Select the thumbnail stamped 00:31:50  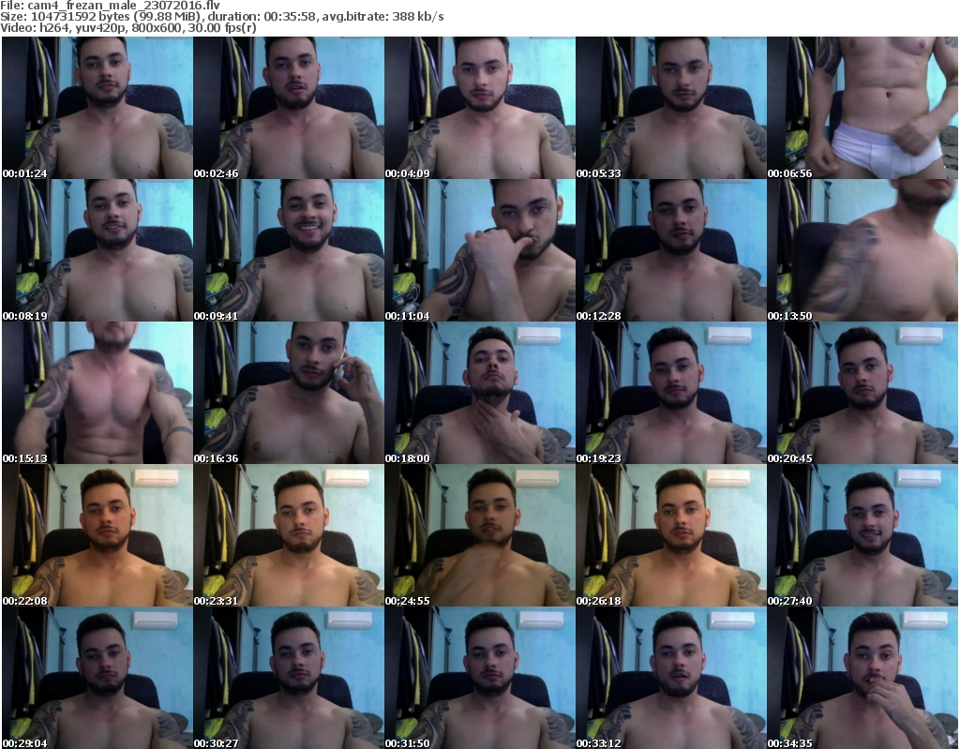coord(480,678)
